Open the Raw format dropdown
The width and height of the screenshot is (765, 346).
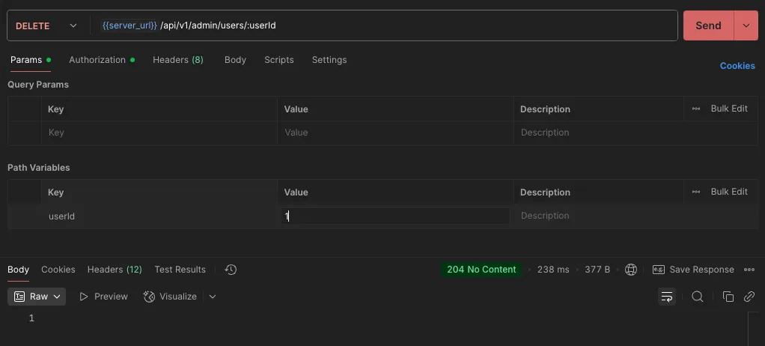(37, 297)
